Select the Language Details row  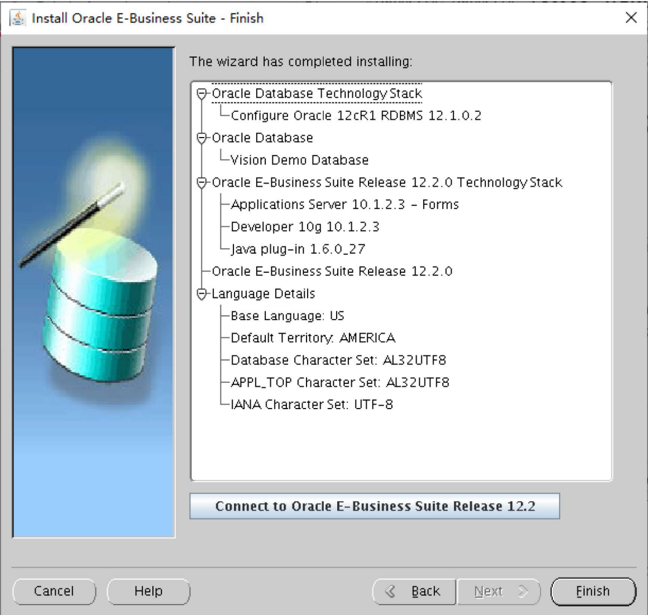[x=263, y=294]
